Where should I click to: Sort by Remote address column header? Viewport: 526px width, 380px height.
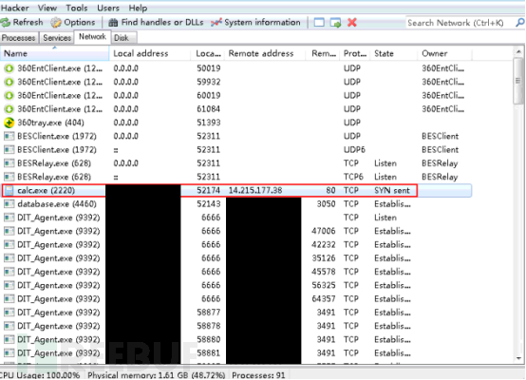click(x=265, y=53)
